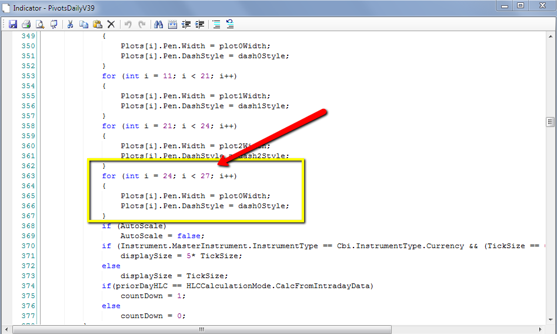Open Find with the binoculars icon
The image size is (557, 334).
pyautogui.click(x=158, y=24)
